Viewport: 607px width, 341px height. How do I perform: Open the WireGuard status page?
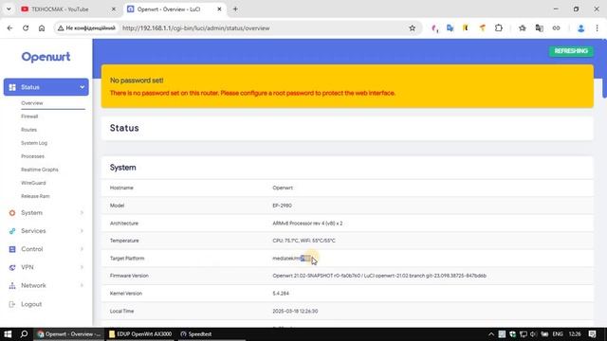pos(33,183)
